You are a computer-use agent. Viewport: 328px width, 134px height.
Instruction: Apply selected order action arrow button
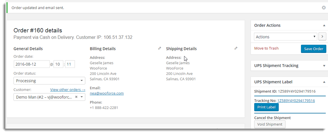[x=322, y=37]
